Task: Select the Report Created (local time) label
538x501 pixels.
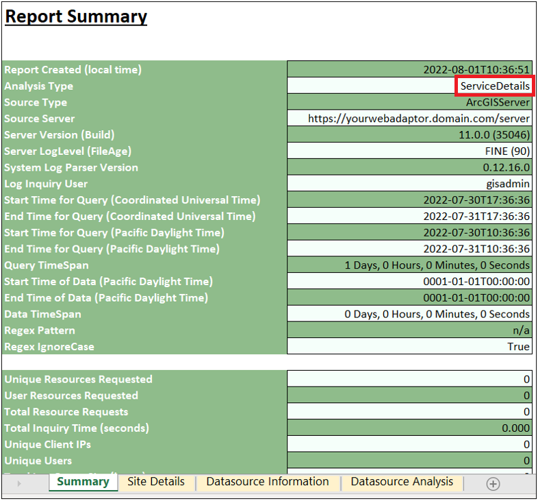Action: (73, 69)
